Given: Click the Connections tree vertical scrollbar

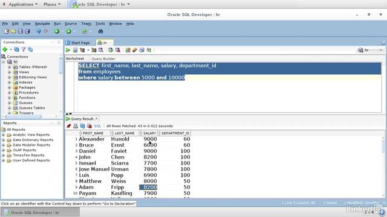Looking at the screenshot, I should (60, 66).
